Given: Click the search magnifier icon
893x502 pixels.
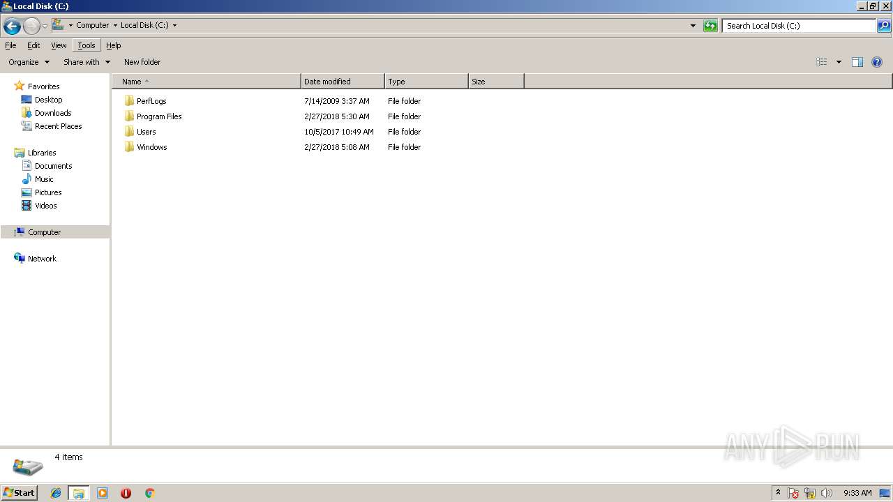Looking at the screenshot, I should click(x=884, y=26).
